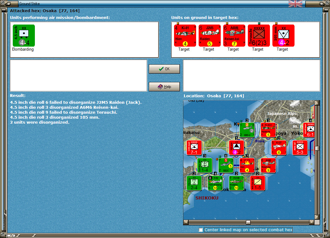
Task: Click the SHIKOKU label on map
Action: click(x=207, y=198)
